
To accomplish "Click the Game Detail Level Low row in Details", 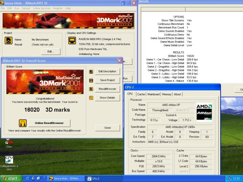I will [x=178, y=45].
